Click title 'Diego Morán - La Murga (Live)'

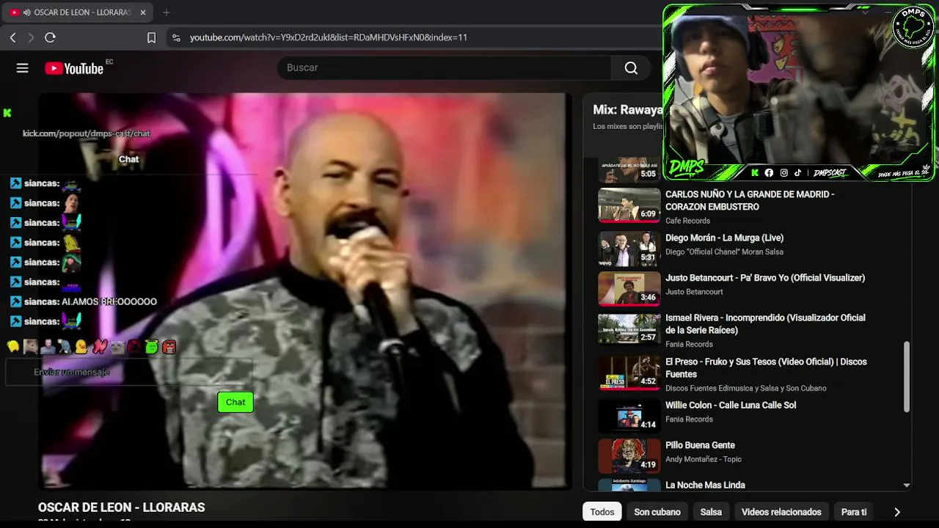pyautogui.click(x=724, y=238)
